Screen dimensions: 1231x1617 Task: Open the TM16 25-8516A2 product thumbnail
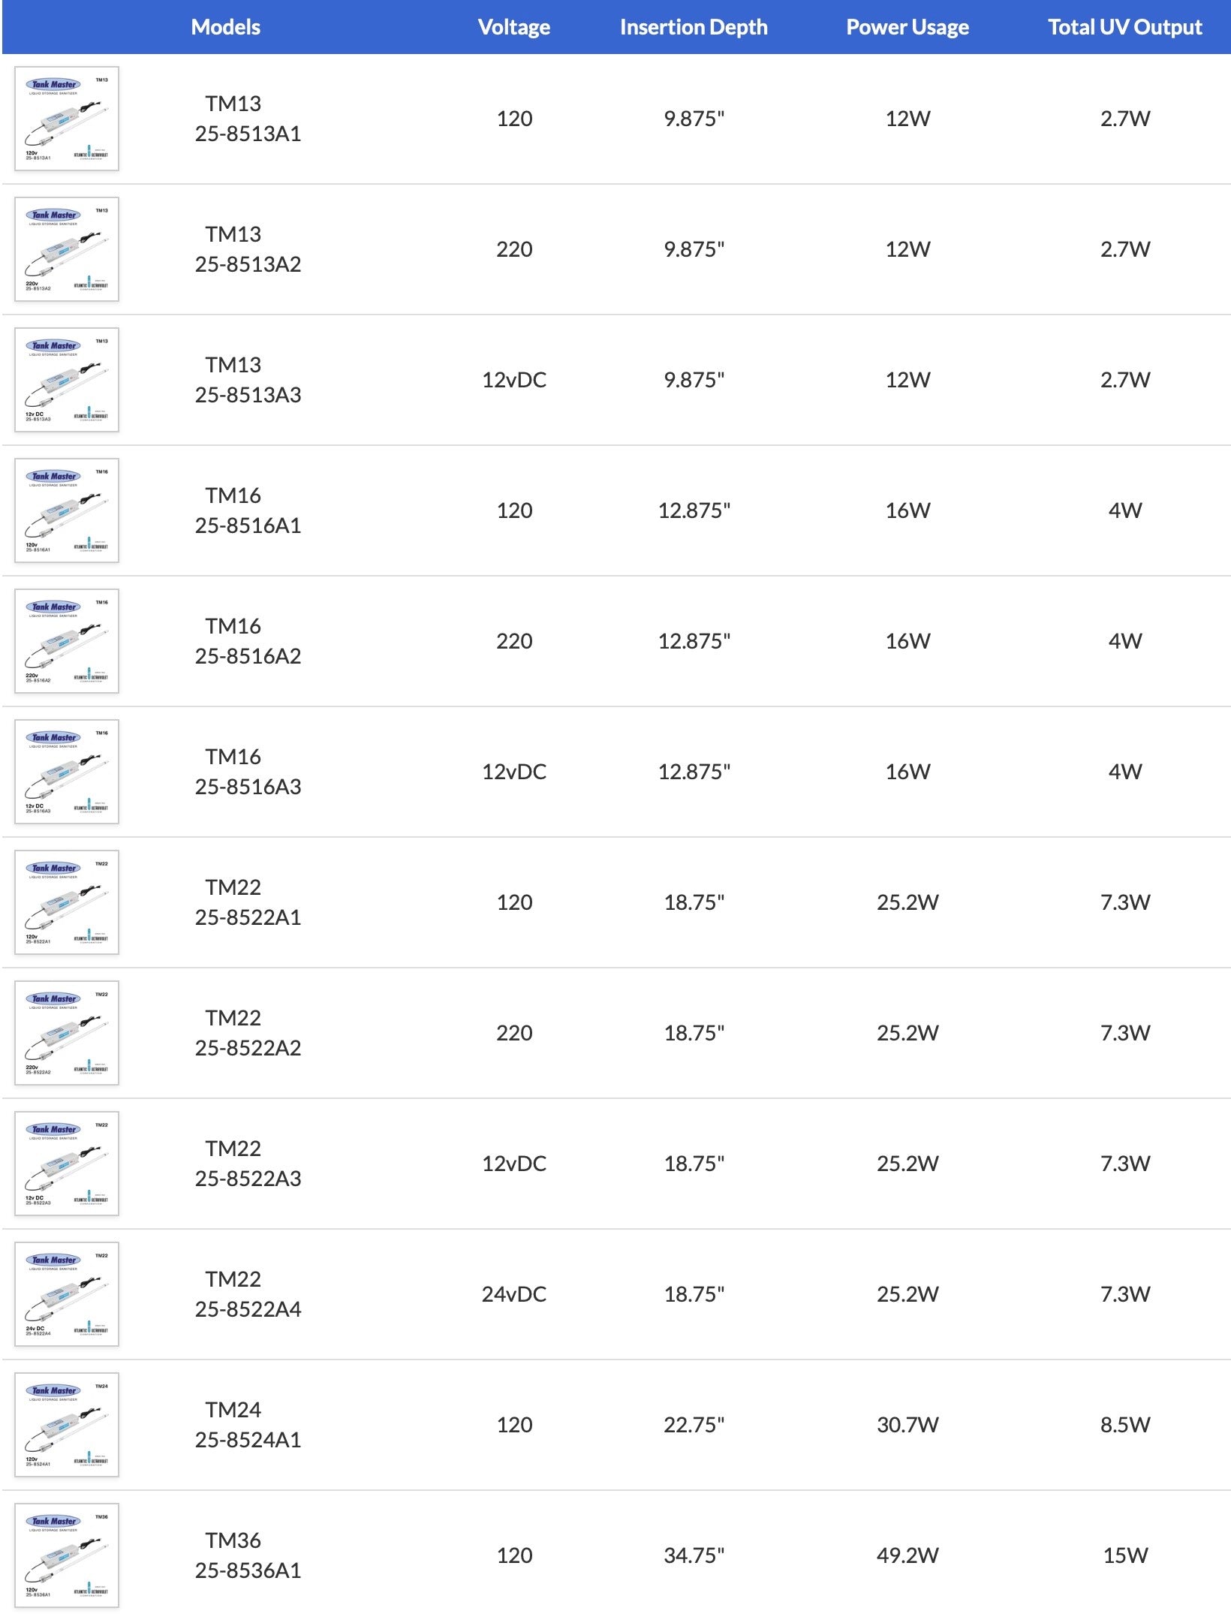pyautogui.click(x=67, y=641)
